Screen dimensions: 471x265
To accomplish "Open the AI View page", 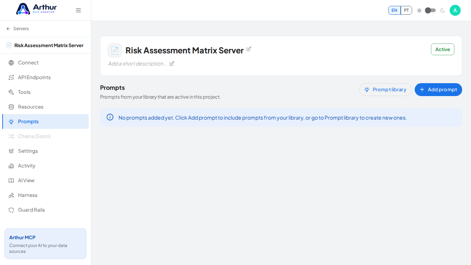I will tap(45, 180).
